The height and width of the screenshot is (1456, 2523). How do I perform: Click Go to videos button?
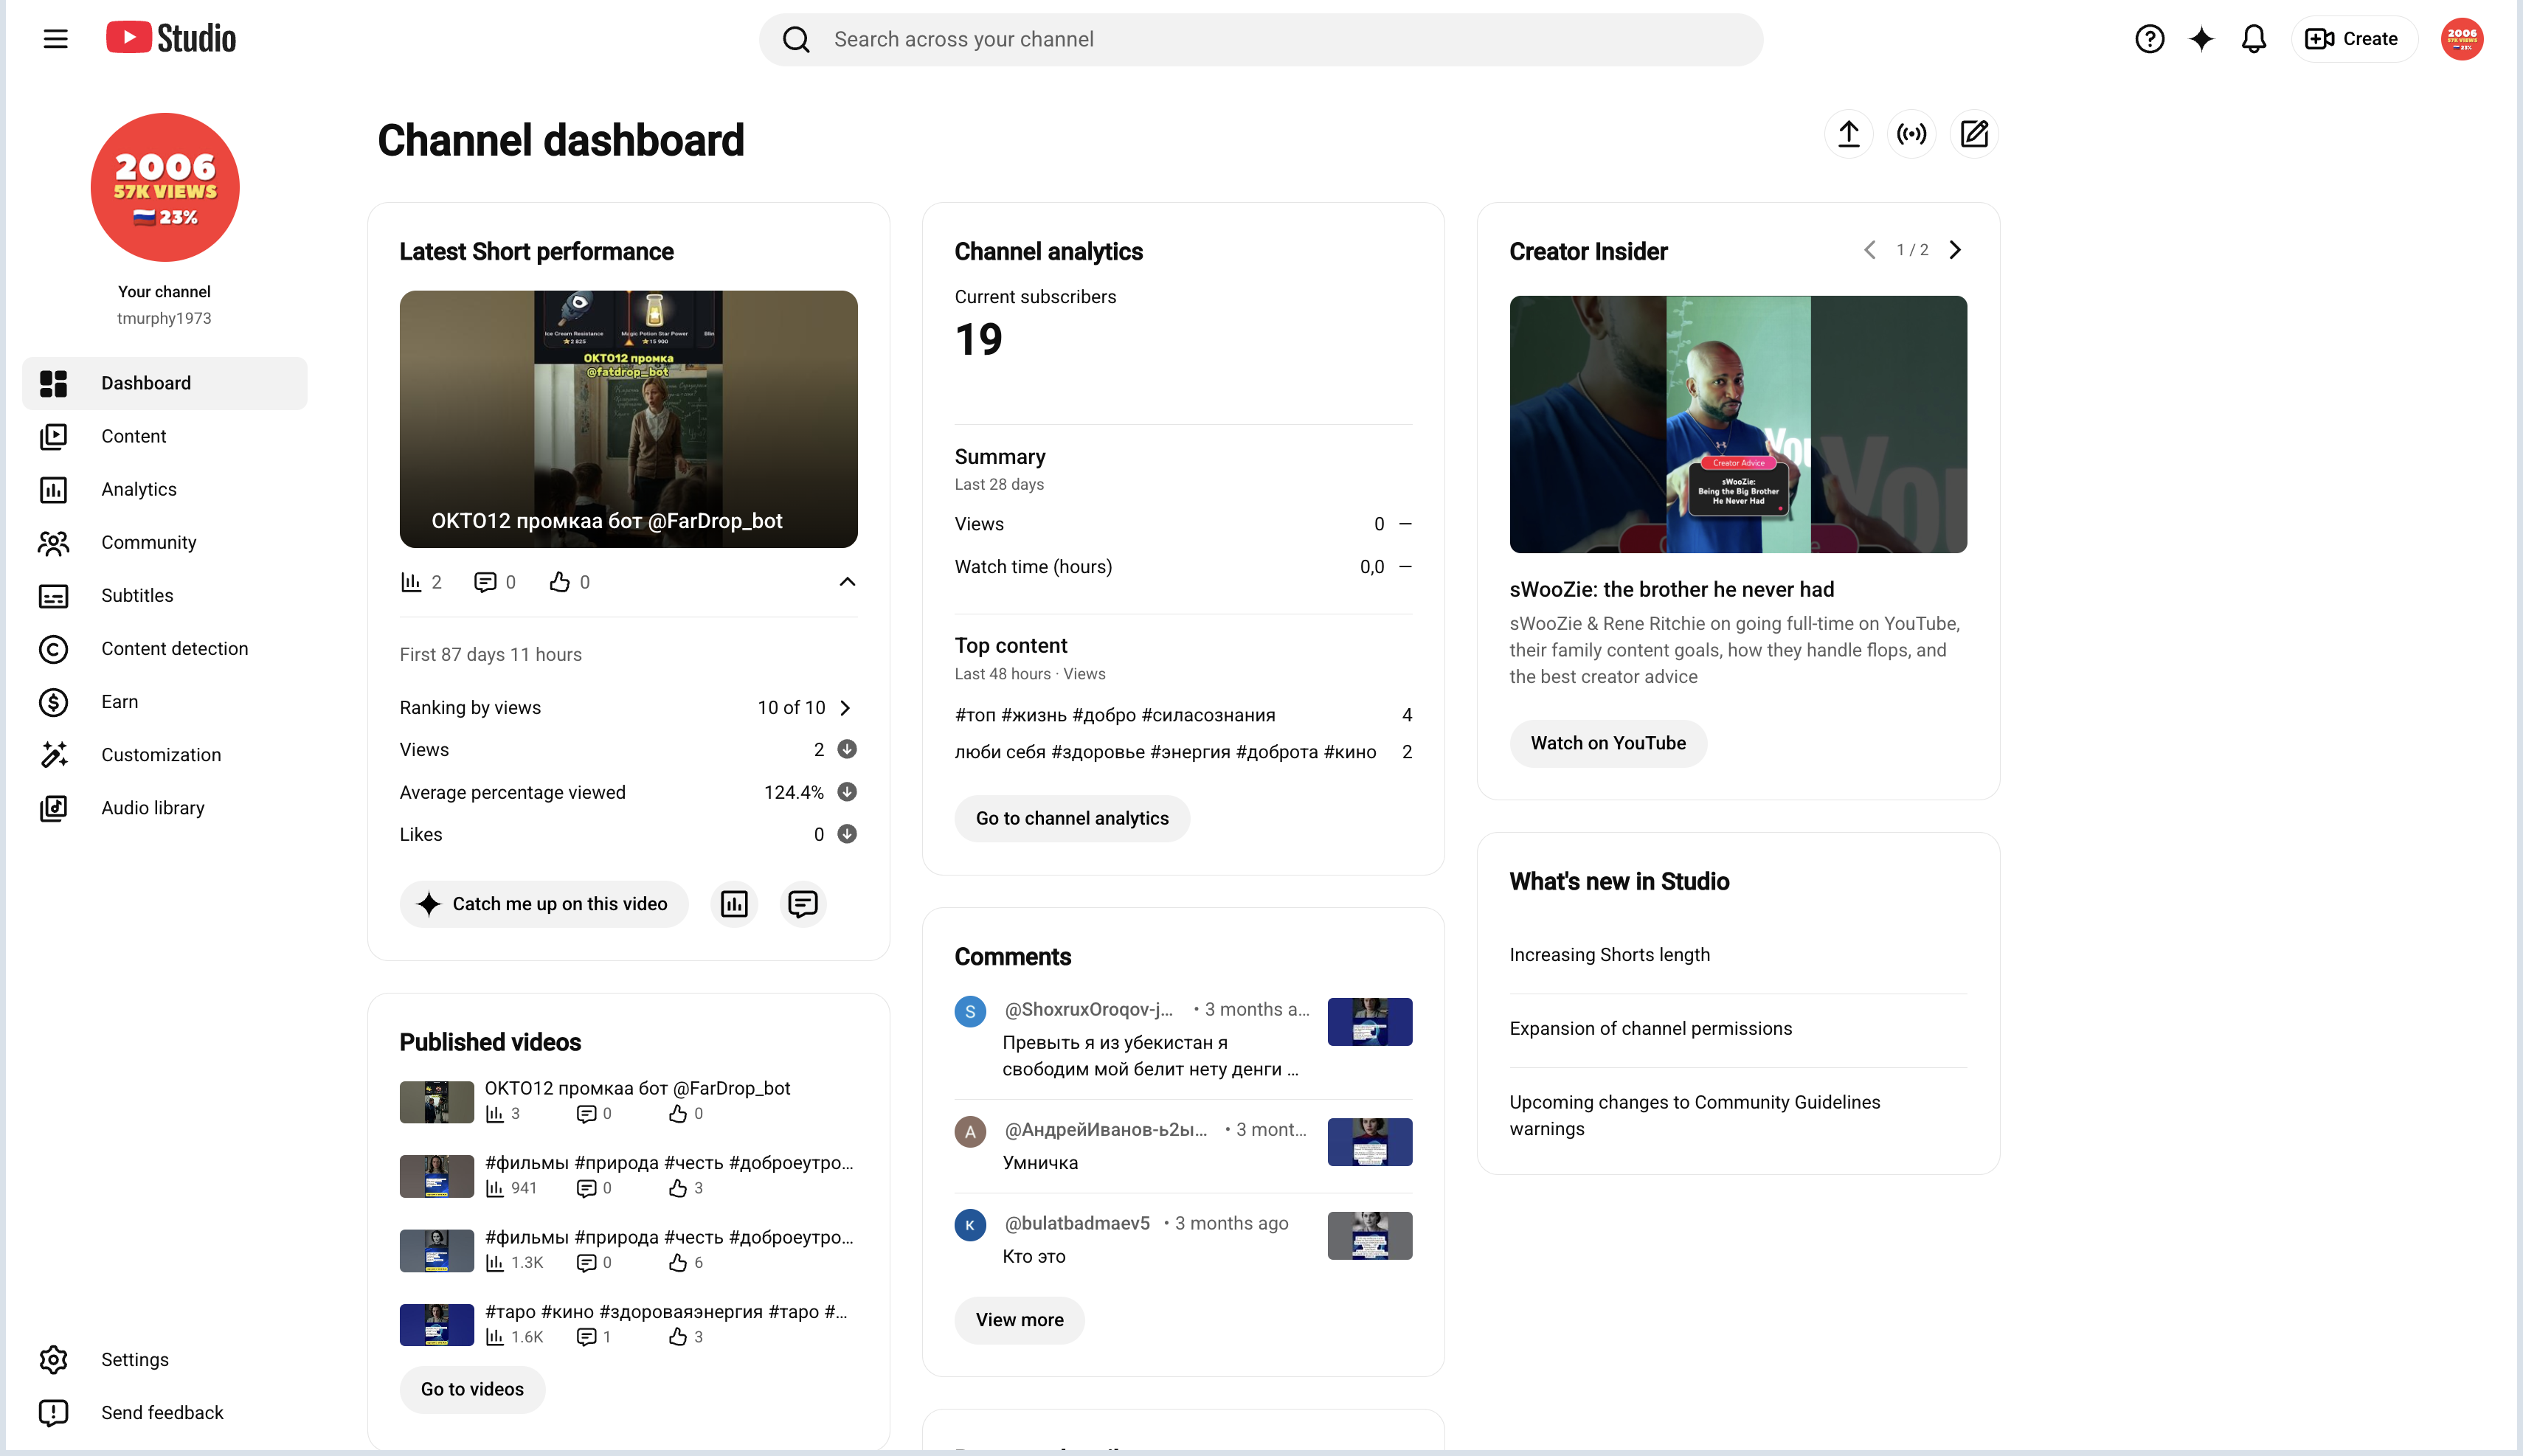click(x=472, y=1389)
